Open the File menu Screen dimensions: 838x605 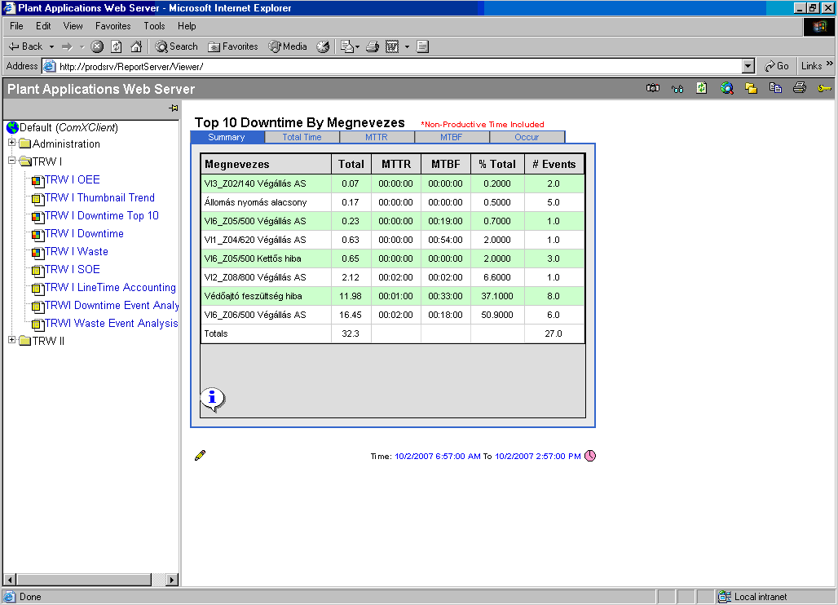pyautogui.click(x=16, y=26)
